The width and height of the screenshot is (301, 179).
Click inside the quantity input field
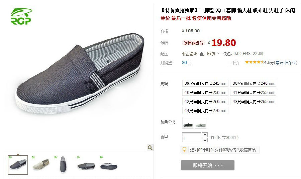(x=191, y=138)
